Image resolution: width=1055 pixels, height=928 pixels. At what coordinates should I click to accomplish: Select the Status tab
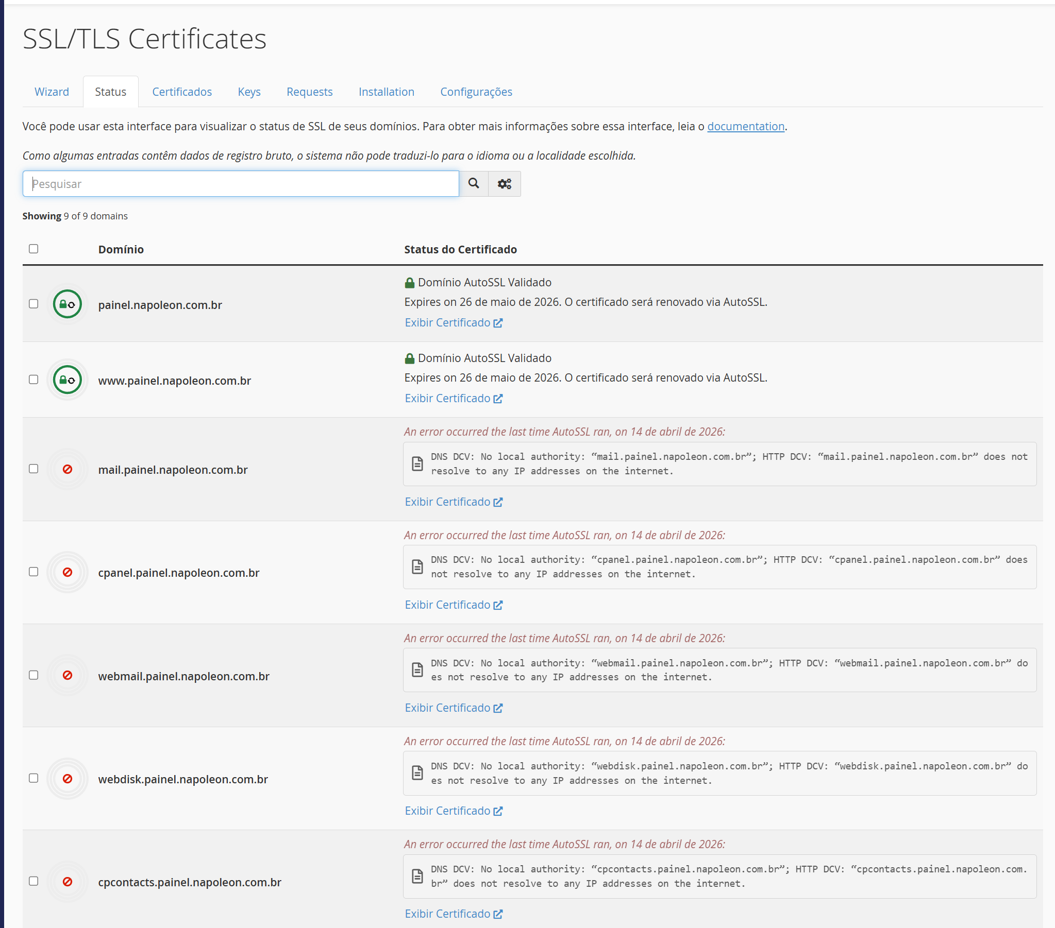[110, 92]
